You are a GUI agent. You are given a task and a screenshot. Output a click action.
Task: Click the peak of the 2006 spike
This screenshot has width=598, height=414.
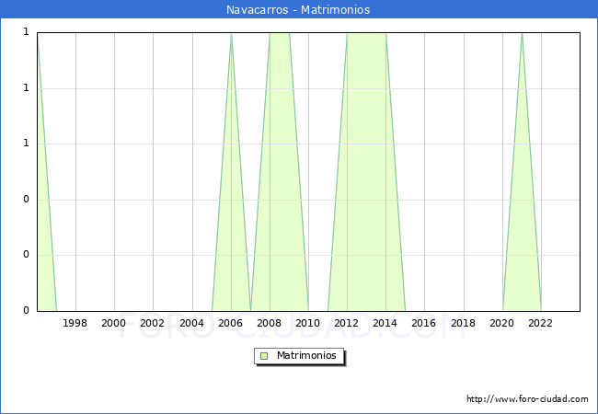pos(231,34)
